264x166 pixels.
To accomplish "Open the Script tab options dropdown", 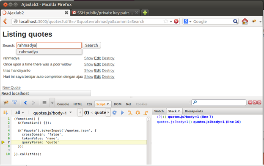I will 108,104.
